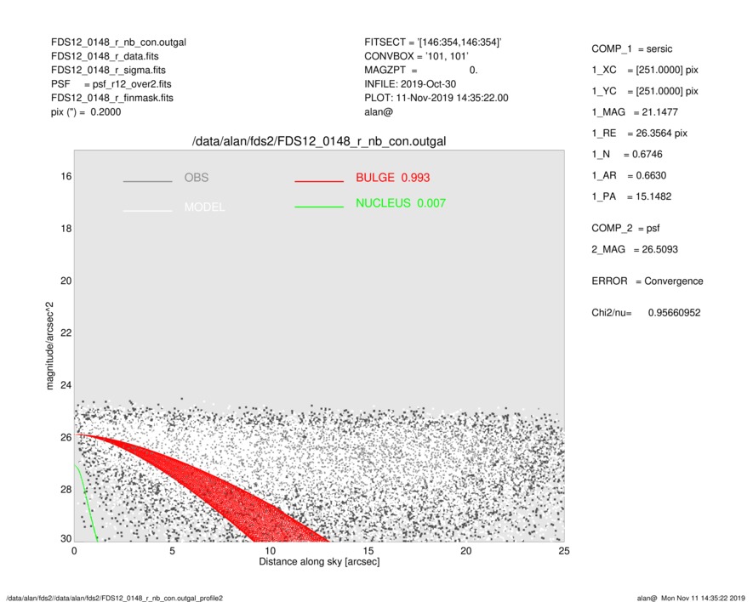Click the gray OBS legend line sample
The height and width of the screenshot is (602, 753).
[x=147, y=181]
